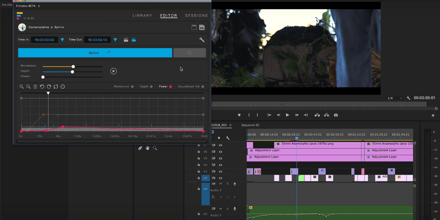Open Time Out dropdown arrow
The width and height of the screenshot is (440, 220).
[x=115, y=40]
